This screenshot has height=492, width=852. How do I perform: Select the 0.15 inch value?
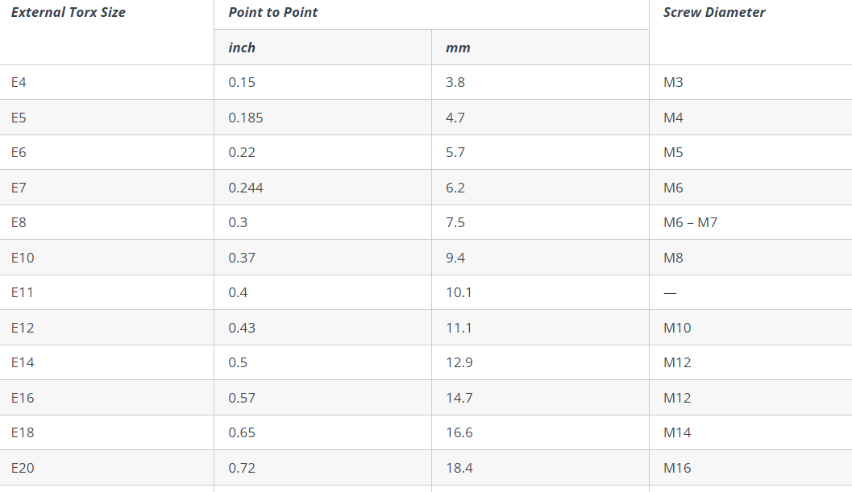click(x=242, y=83)
